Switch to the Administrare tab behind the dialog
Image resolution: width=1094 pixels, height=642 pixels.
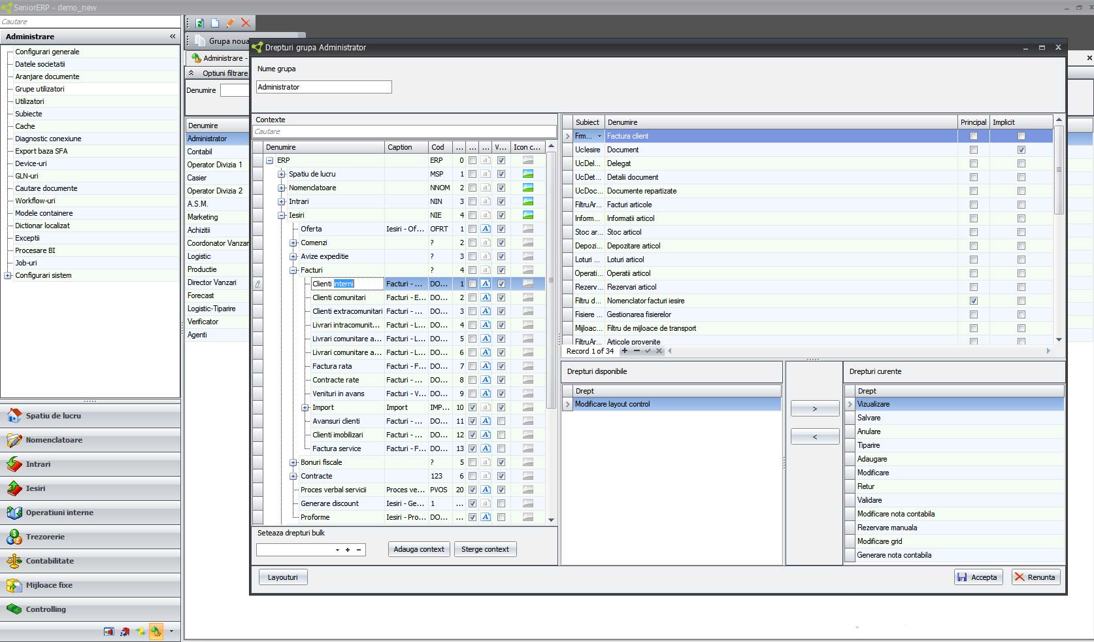tap(219, 58)
